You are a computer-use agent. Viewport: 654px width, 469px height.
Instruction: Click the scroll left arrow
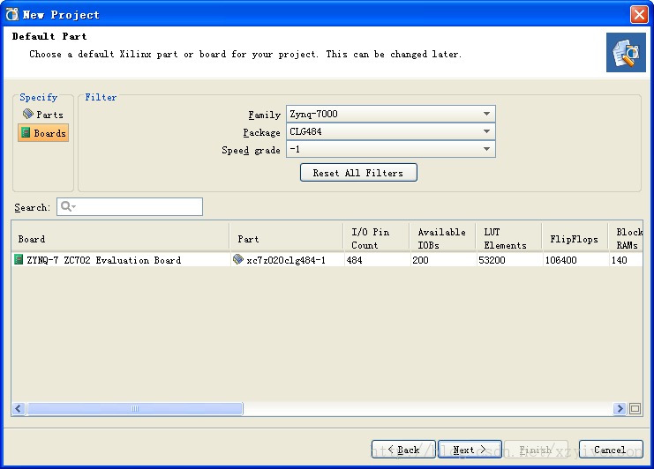click(x=19, y=409)
